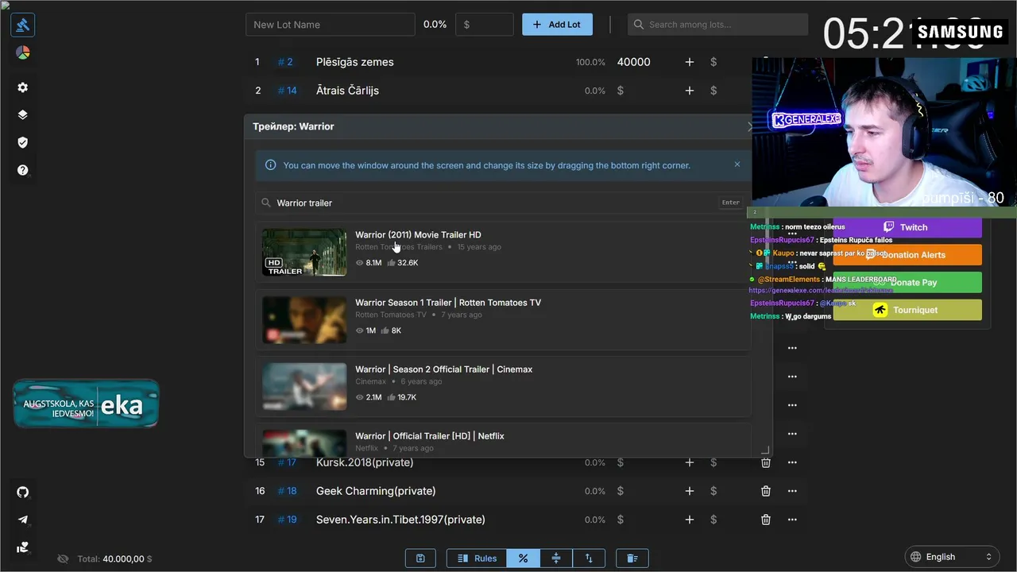Open Warrior Season 2 Official Trailer Cinemax
1017x572 pixels.
(x=443, y=369)
